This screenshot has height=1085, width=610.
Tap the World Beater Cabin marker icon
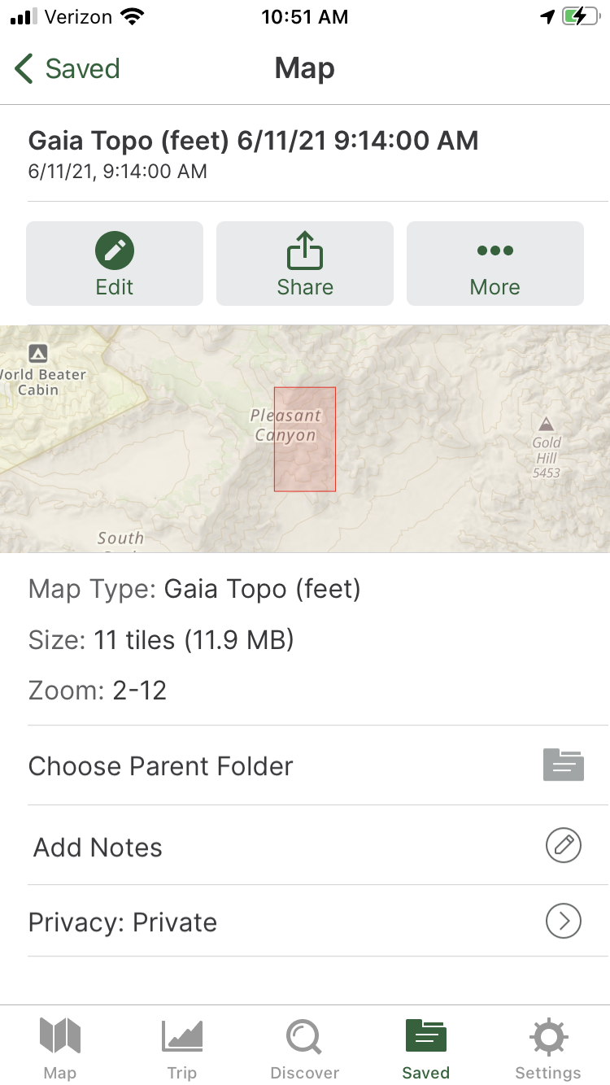point(37,353)
